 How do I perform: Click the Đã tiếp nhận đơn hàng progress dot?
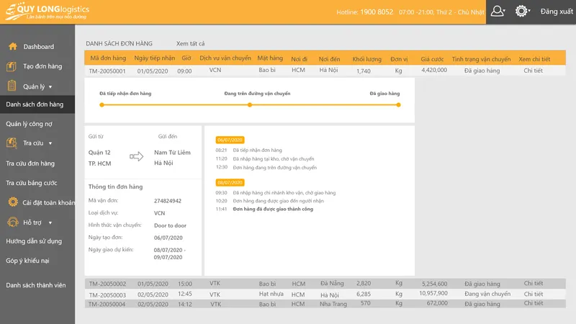tap(102, 104)
